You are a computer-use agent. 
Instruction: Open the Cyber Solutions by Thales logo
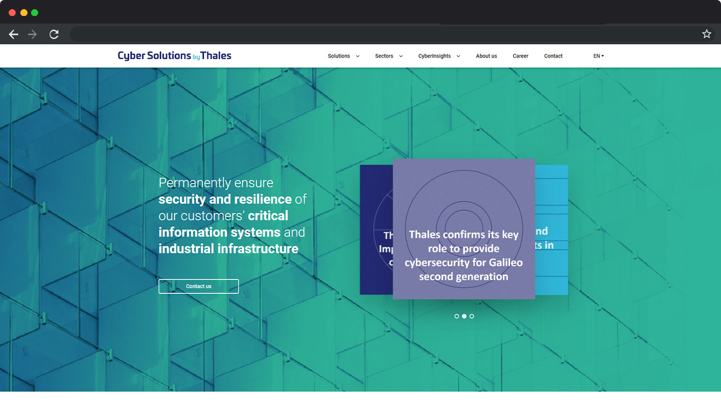(x=175, y=55)
